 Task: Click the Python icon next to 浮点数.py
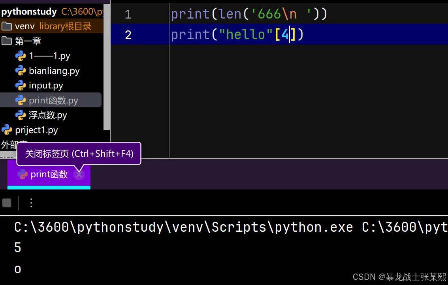point(21,115)
